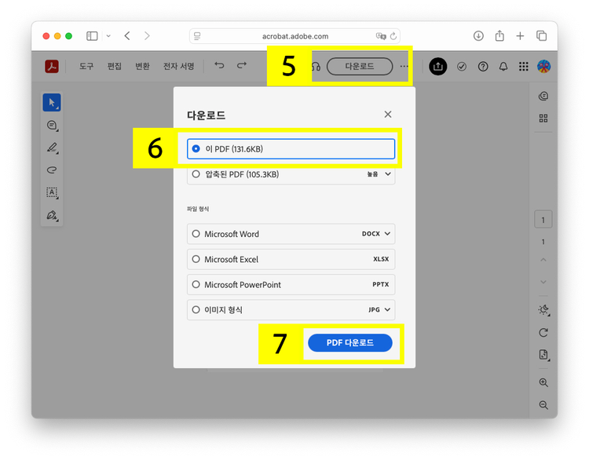Click the translate icon in address bar

pyautogui.click(x=381, y=36)
